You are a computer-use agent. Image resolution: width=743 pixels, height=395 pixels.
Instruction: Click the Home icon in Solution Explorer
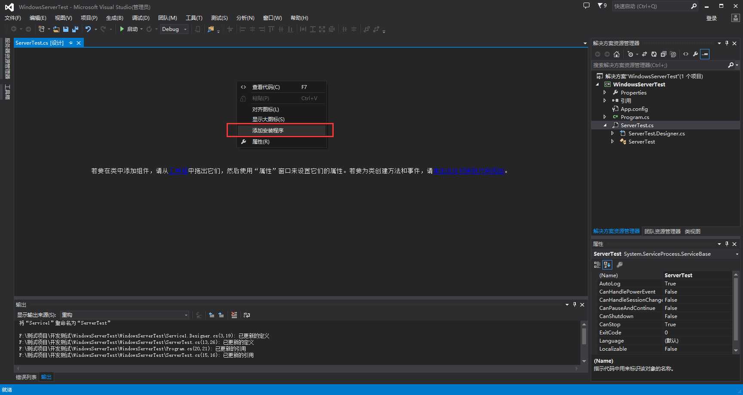pos(617,54)
